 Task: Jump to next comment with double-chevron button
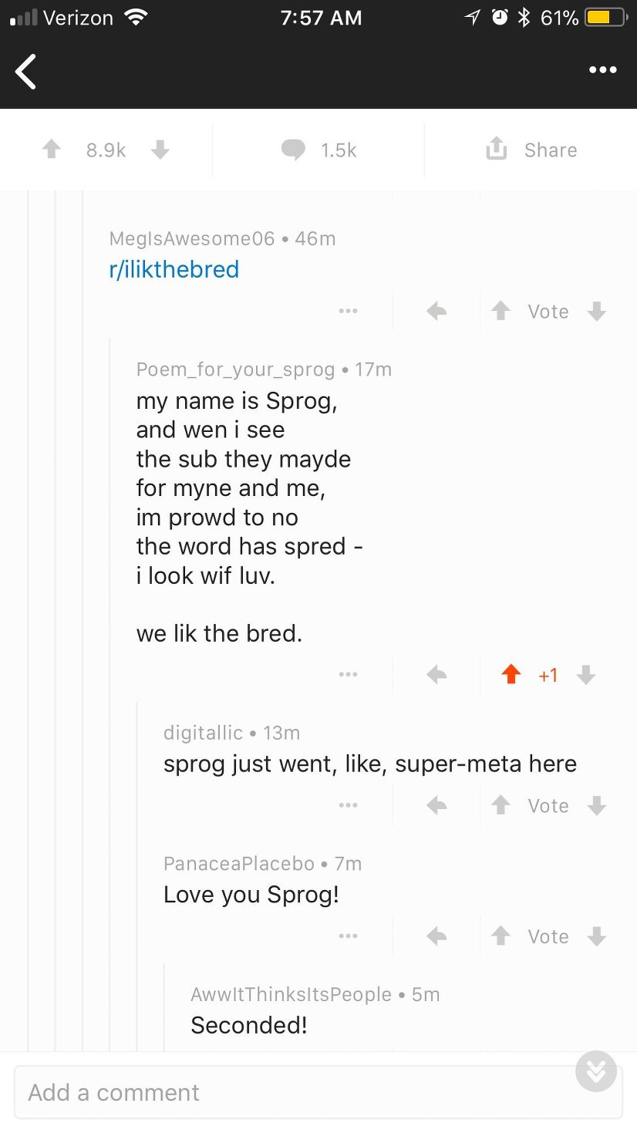tap(596, 1071)
